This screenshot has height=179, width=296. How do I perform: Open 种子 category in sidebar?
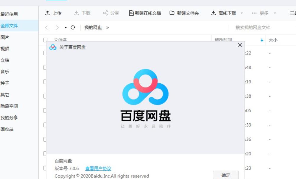point(5,83)
